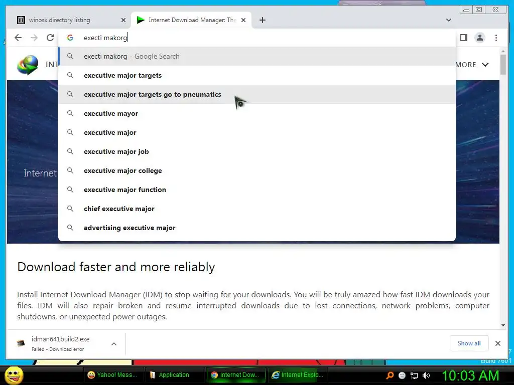Open the tab search dropdown arrow

click(x=449, y=20)
